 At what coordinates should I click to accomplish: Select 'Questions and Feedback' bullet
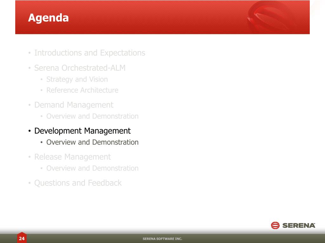78,183
